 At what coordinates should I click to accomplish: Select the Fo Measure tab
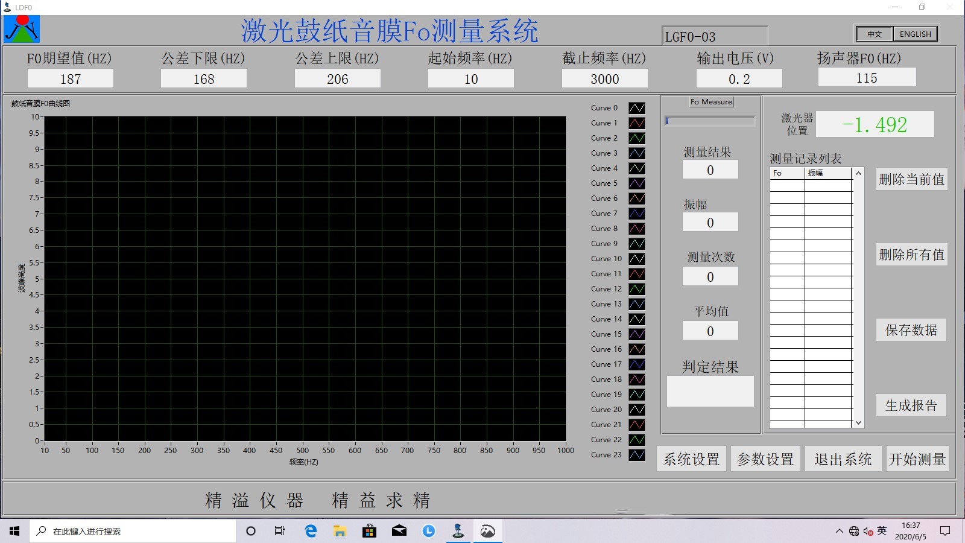point(711,102)
